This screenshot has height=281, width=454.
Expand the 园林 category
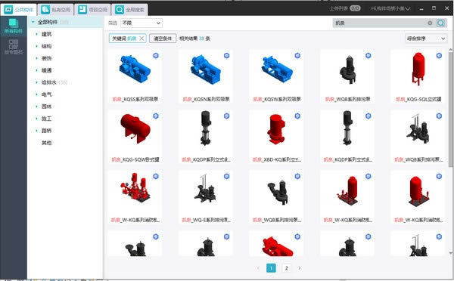(x=37, y=107)
